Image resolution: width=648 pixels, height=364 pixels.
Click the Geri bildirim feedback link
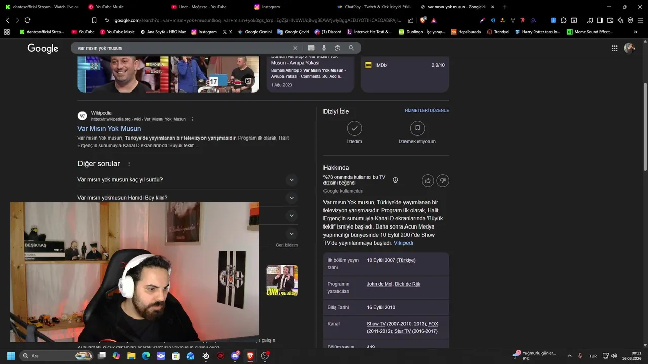[x=287, y=245]
